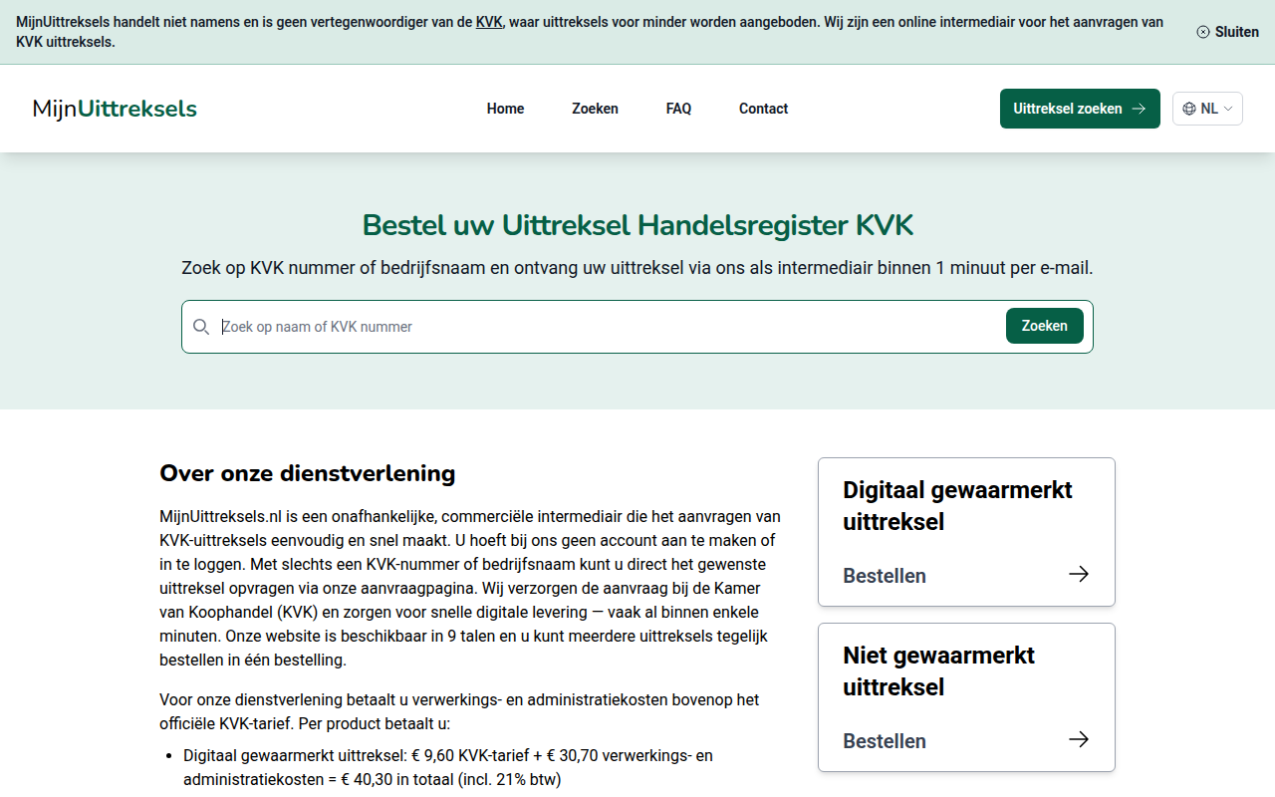
Task: Order via Bestellen under Digitaal gewaarmerkt uittreksel
Action: point(885,576)
